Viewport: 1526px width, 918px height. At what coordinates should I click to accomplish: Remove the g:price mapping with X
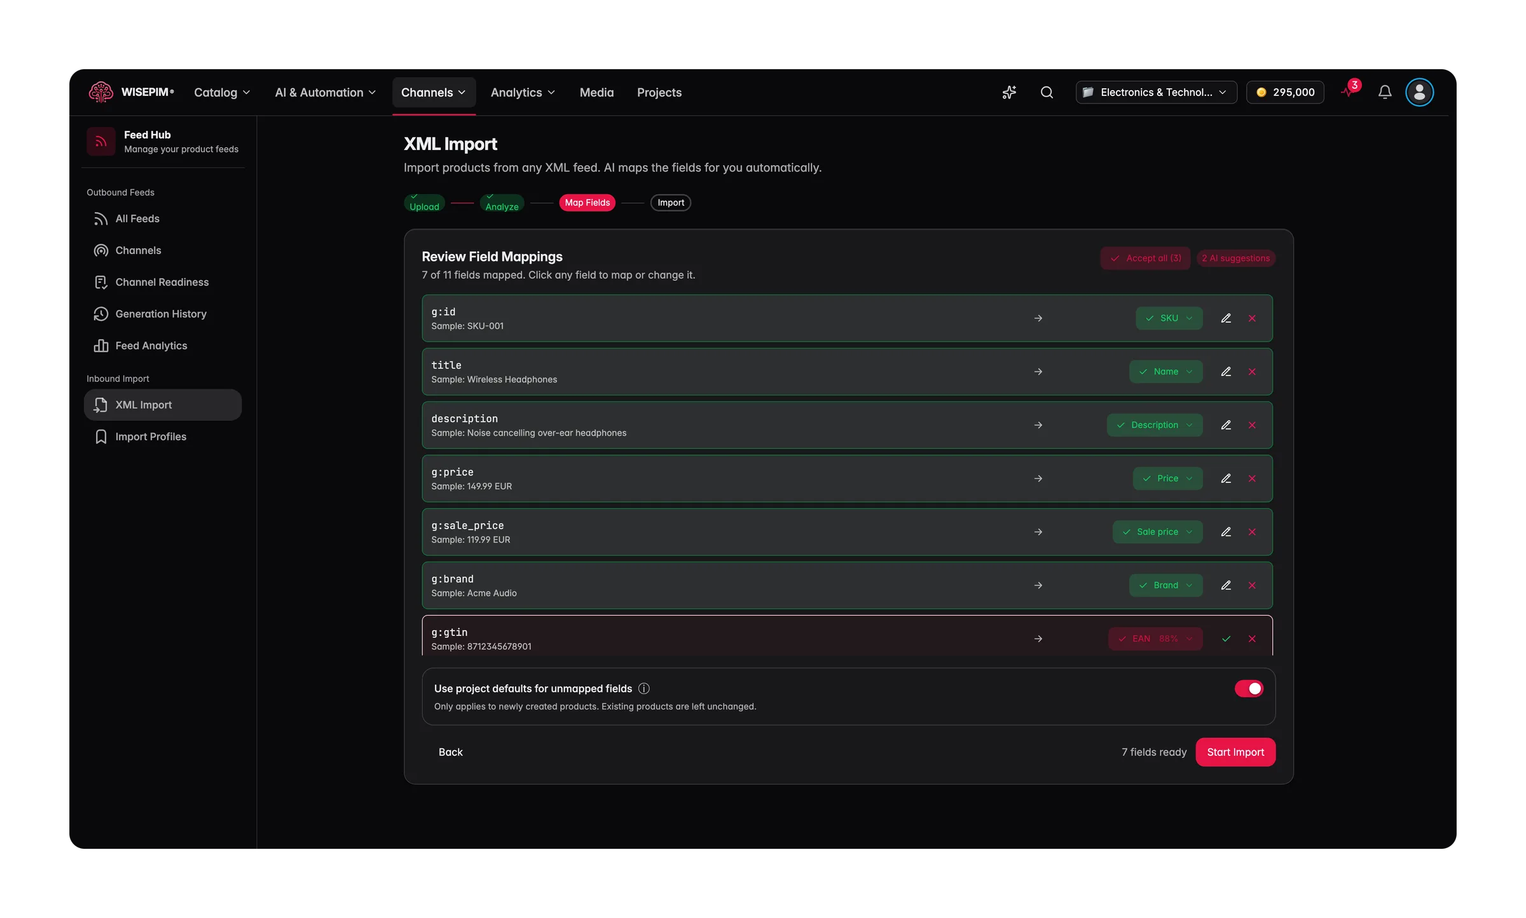pyautogui.click(x=1252, y=478)
